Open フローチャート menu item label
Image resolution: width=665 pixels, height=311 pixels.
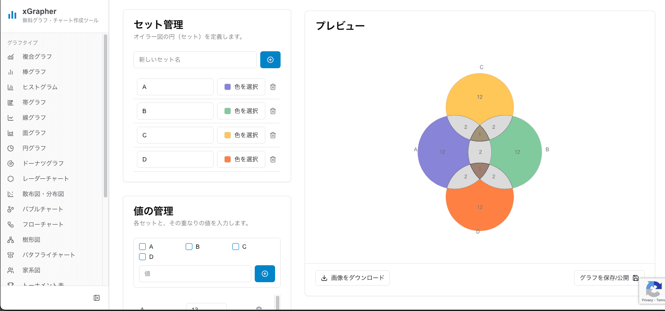43,225
